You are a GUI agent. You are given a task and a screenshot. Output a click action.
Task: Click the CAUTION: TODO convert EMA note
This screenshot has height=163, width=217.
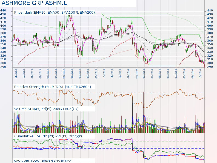pyautogui.click(x=43, y=161)
